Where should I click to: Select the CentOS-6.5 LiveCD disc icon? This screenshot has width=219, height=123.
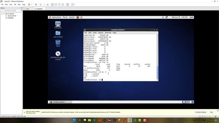click(x=58, y=56)
